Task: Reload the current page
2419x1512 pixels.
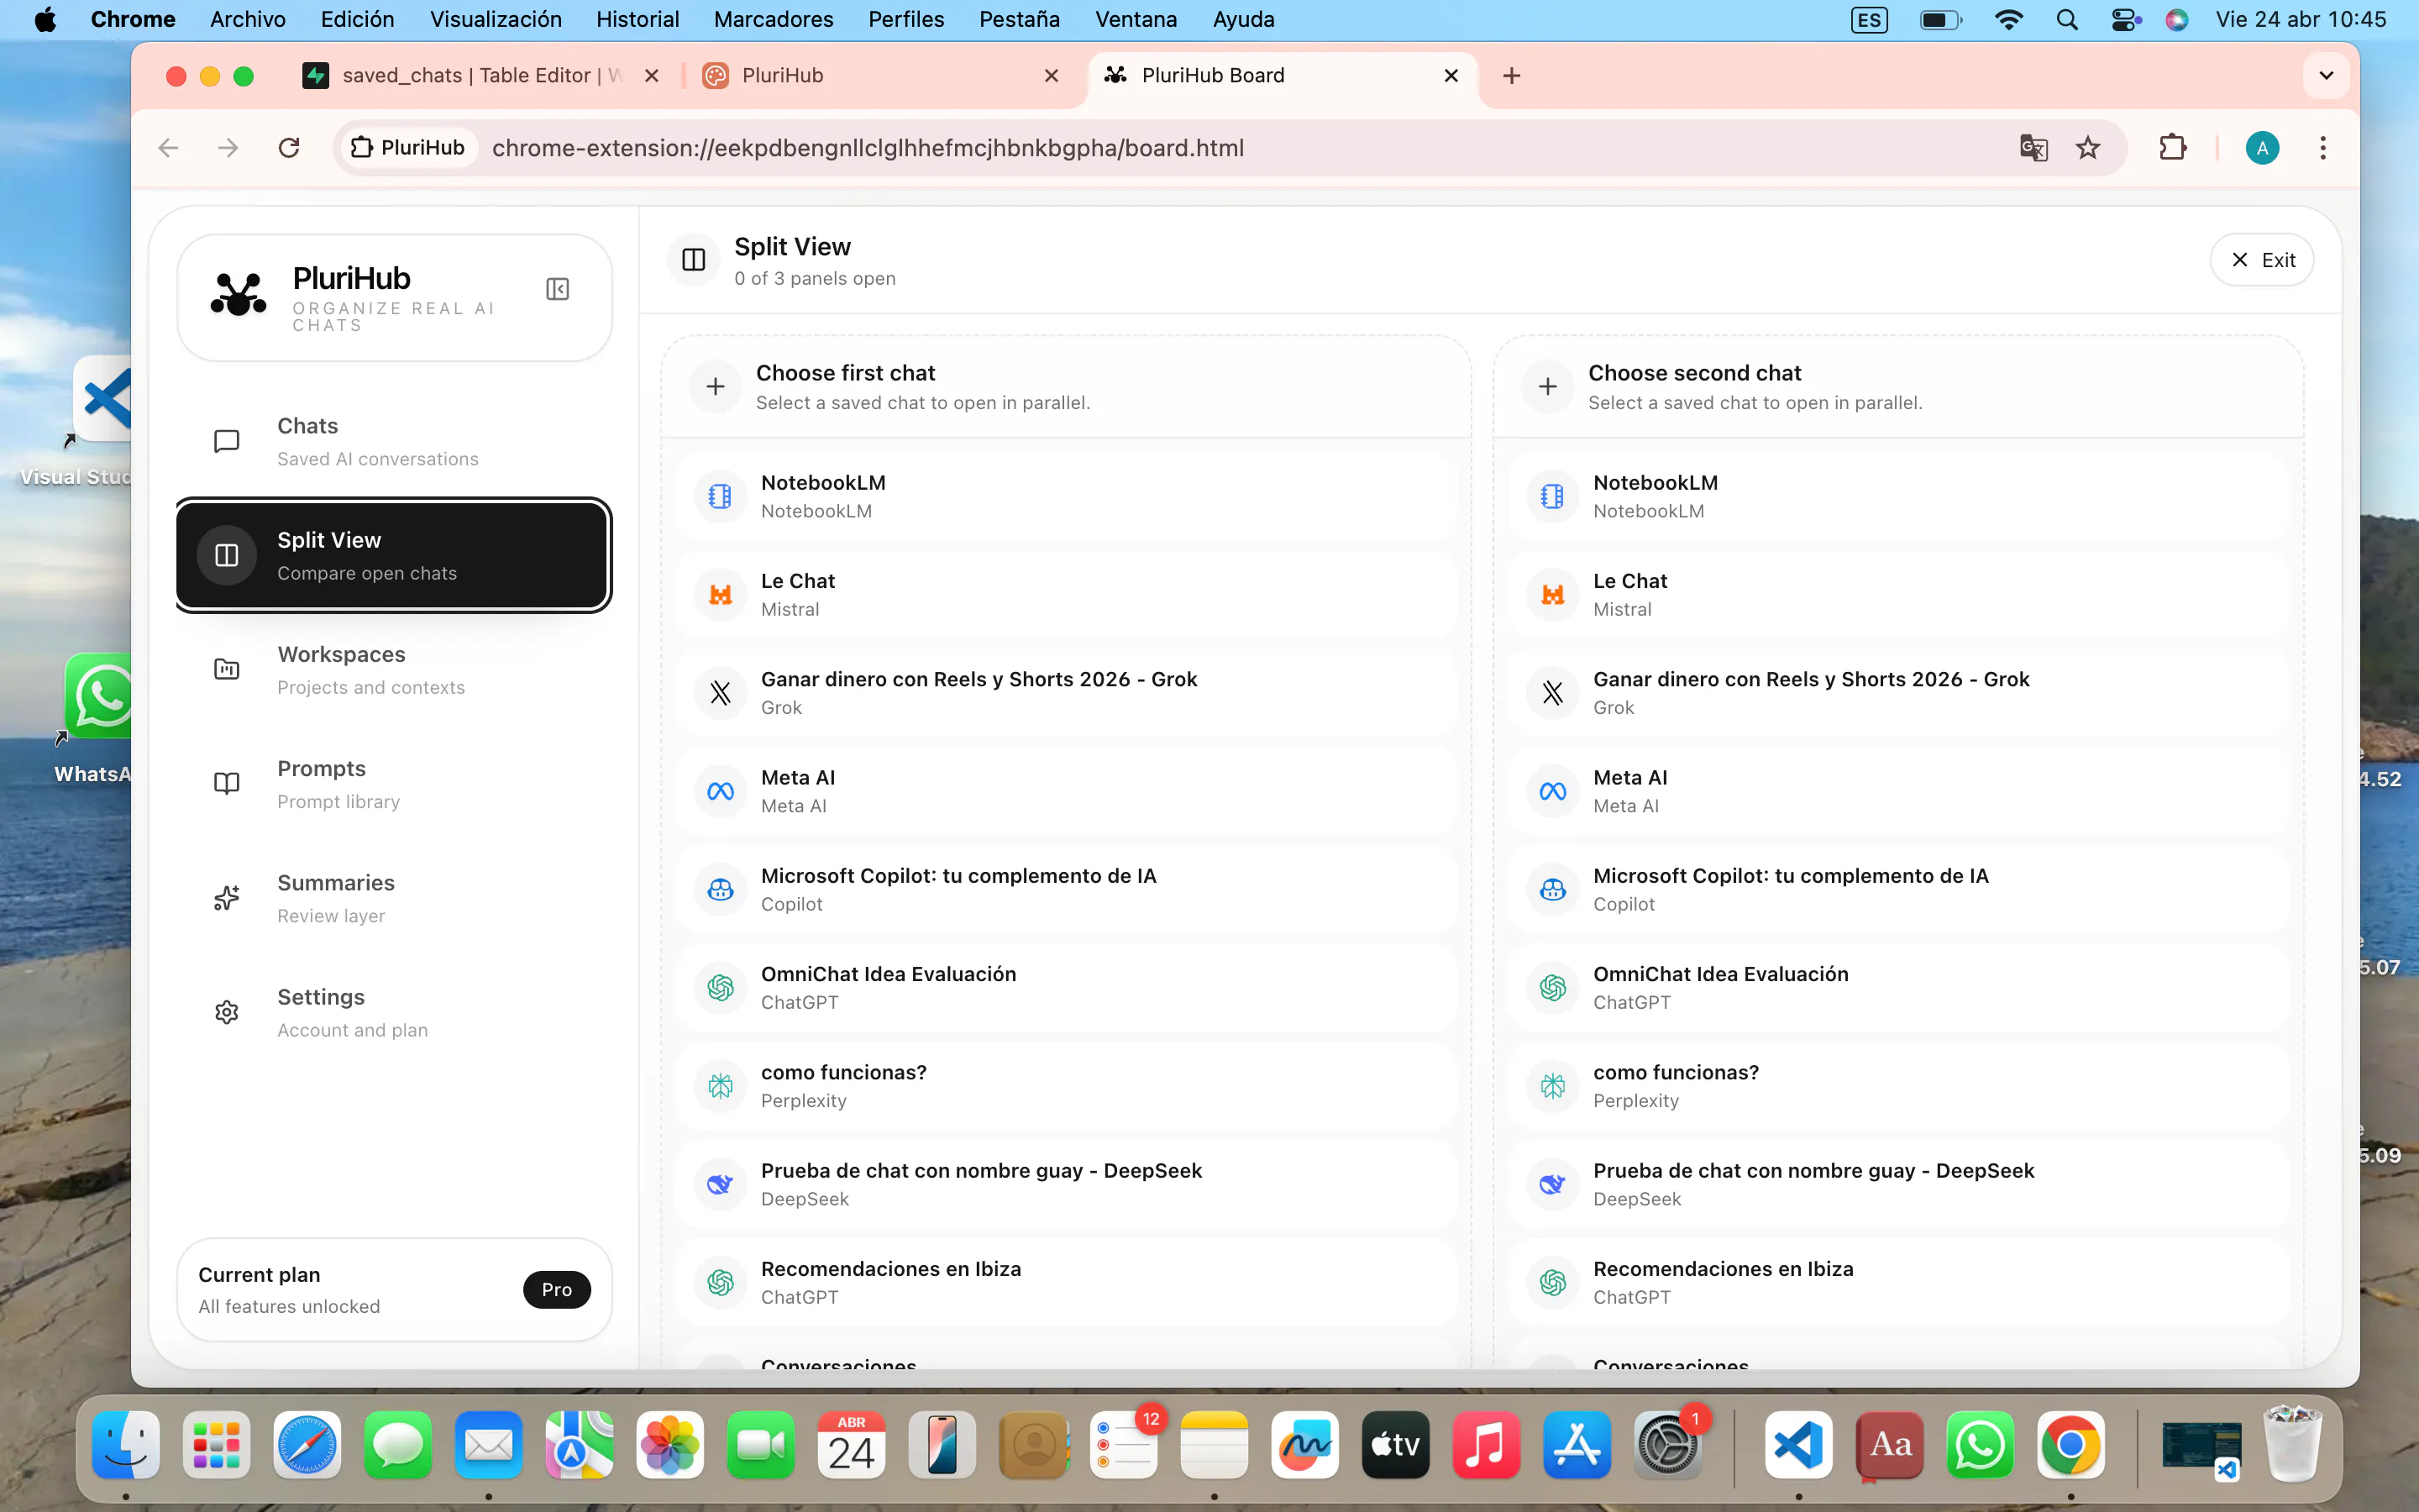Action: tap(289, 148)
